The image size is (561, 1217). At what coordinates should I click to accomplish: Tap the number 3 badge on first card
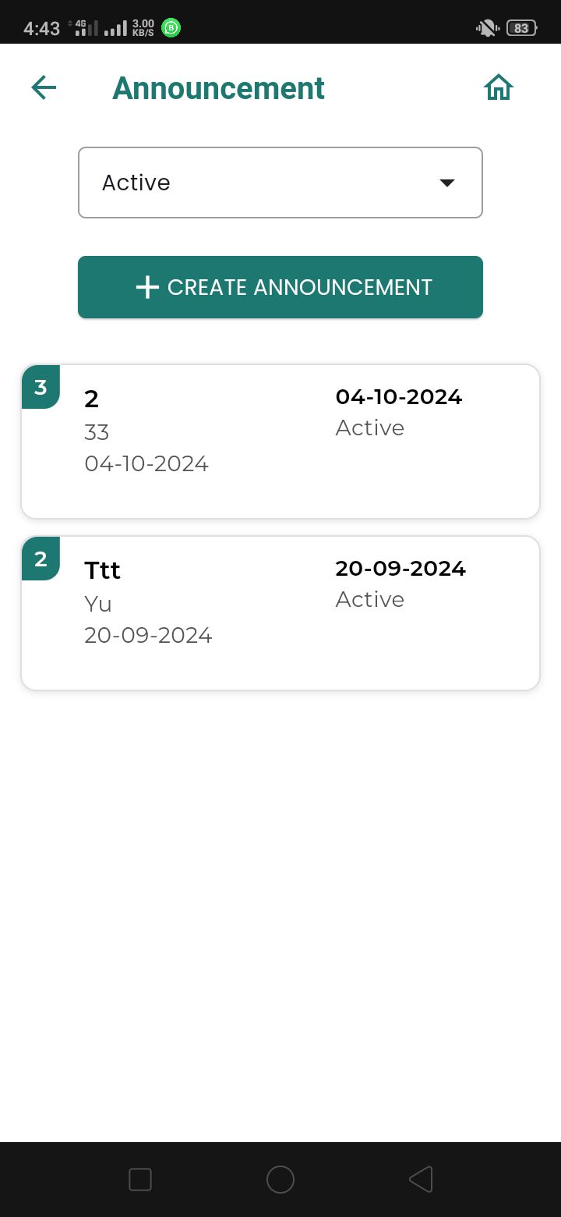coord(41,387)
